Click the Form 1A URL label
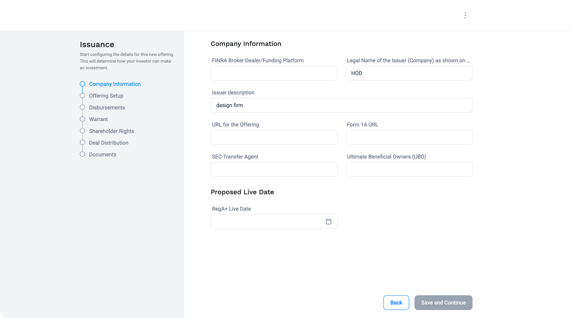 [362, 125]
